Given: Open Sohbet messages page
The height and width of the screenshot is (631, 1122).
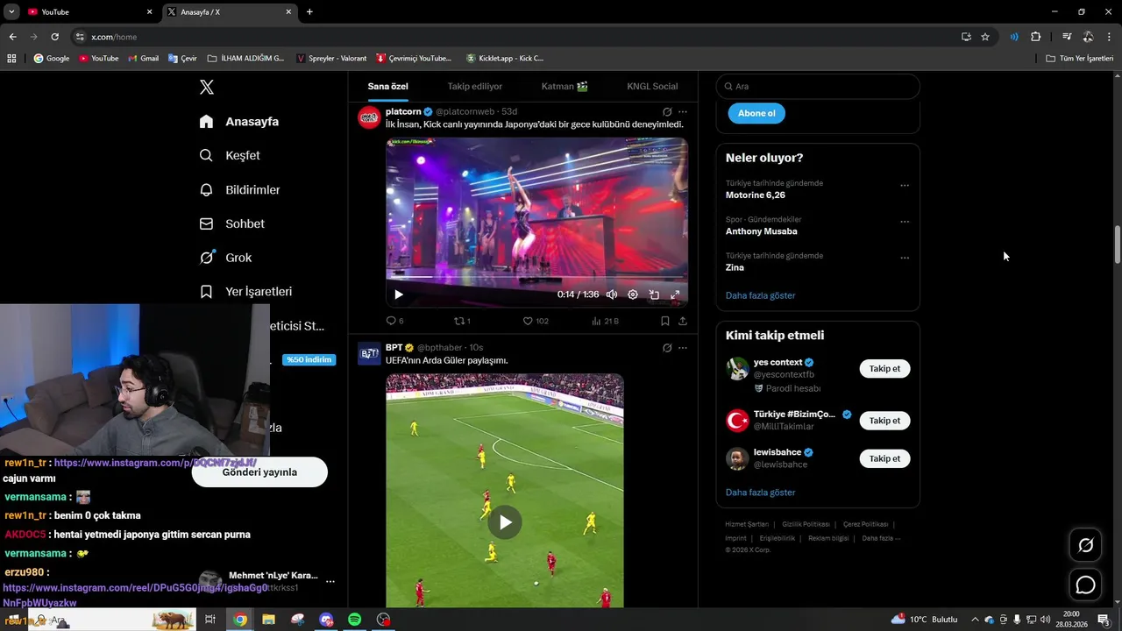Looking at the screenshot, I should click(x=232, y=223).
